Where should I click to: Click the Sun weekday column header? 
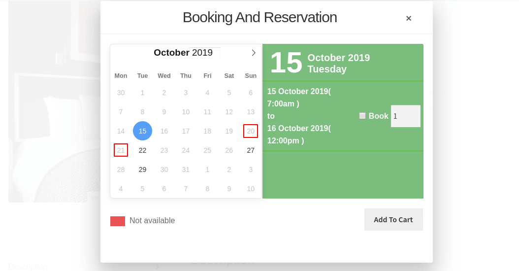(251, 76)
